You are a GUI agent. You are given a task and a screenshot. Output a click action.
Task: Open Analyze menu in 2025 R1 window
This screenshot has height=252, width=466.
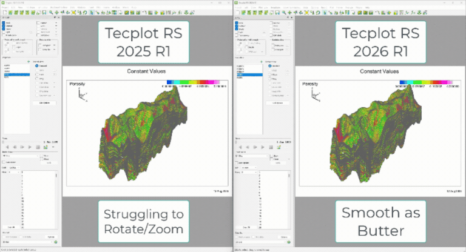(116, 7)
